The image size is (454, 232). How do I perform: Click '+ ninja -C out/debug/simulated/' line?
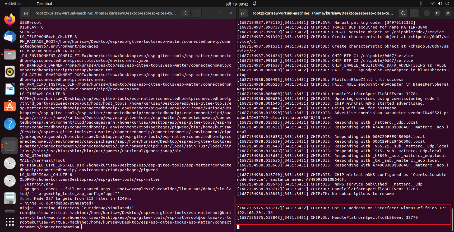pos(57,203)
